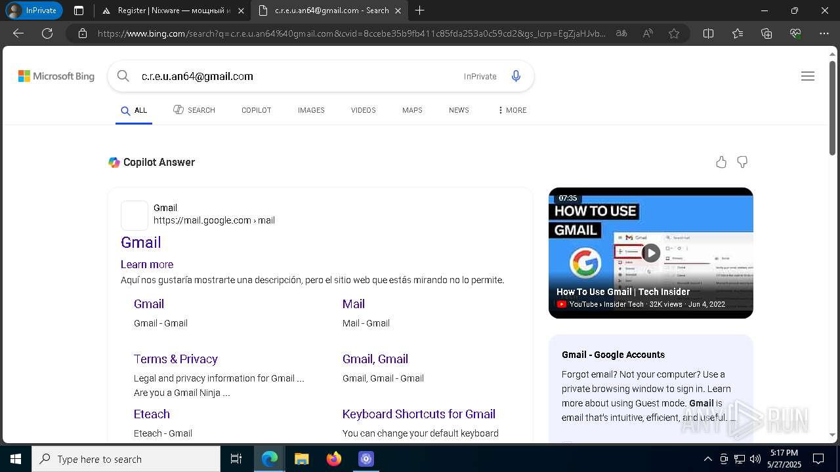
Task: Click the browser address bar URL
Action: coord(352,33)
